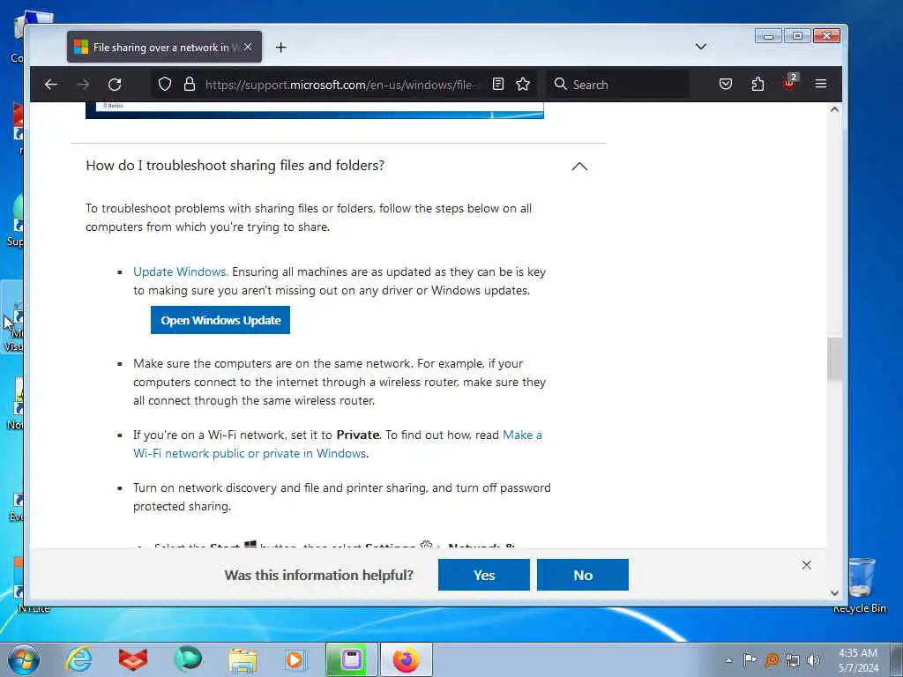This screenshot has width=903, height=677.
Task: Click the orange magnifier tray icon
Action: [771, 660]
